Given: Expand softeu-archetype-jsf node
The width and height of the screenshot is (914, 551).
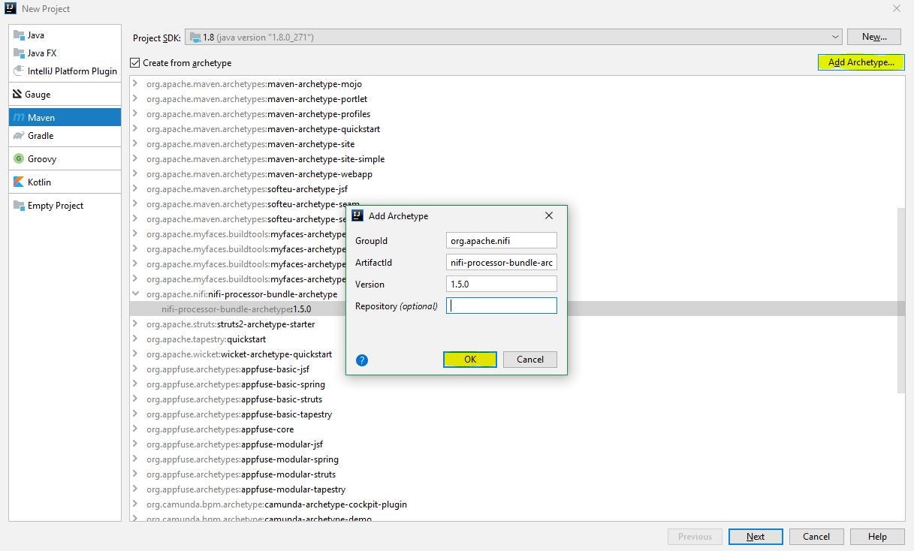Looking at the screenshot, I should (135, 189).
